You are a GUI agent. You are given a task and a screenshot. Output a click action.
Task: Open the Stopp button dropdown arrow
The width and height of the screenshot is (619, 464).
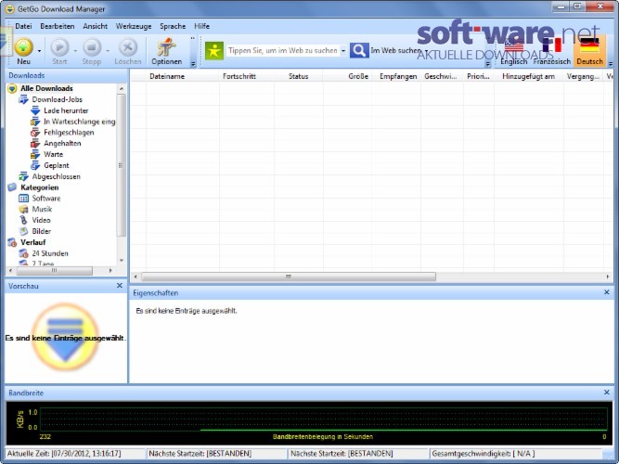coord(108,51)
